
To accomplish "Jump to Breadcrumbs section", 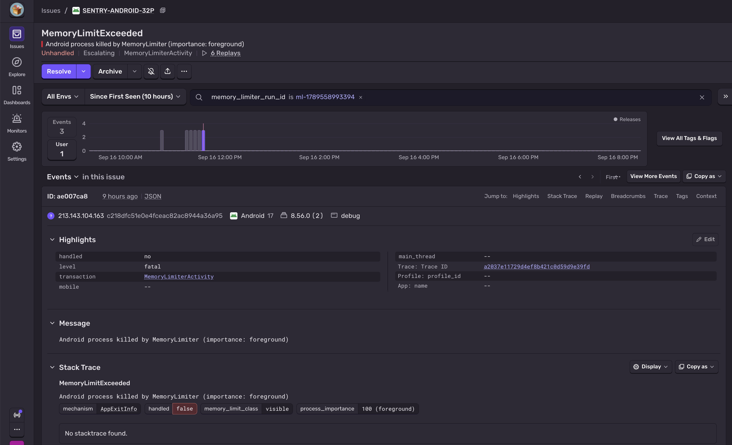I will pos(628,196).
